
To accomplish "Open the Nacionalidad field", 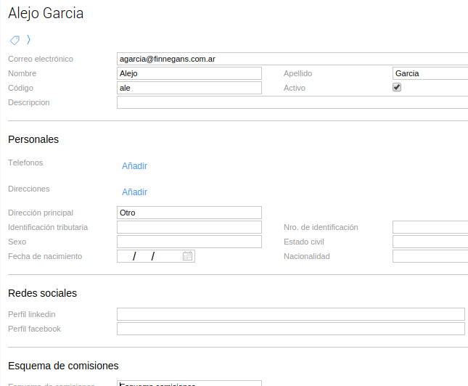I will (430, 256).
